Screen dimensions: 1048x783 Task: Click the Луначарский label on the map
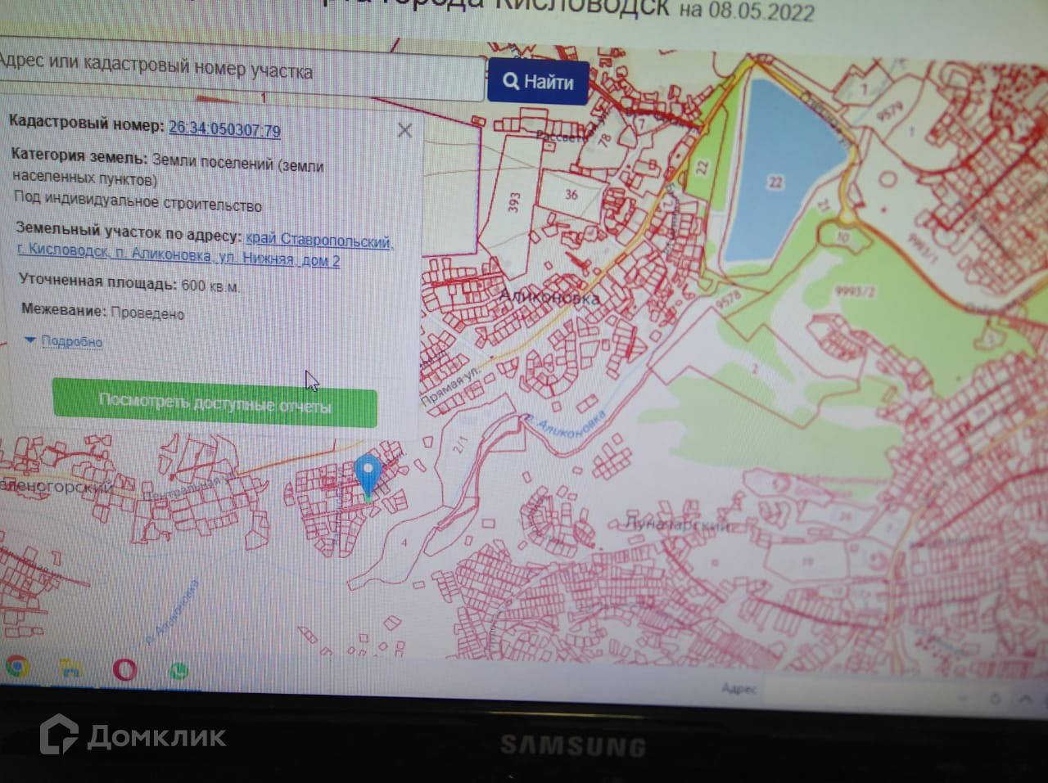coord(677,524)
